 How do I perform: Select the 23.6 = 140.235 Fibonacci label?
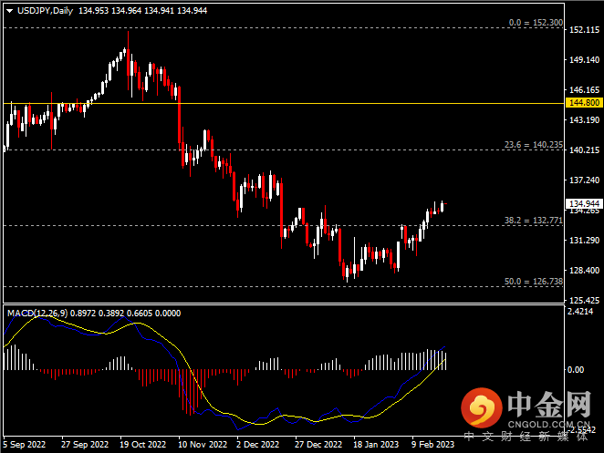[534, 144]
